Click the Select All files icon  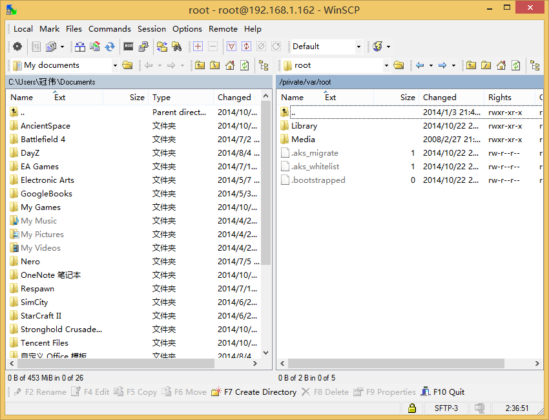pos(231,47)
